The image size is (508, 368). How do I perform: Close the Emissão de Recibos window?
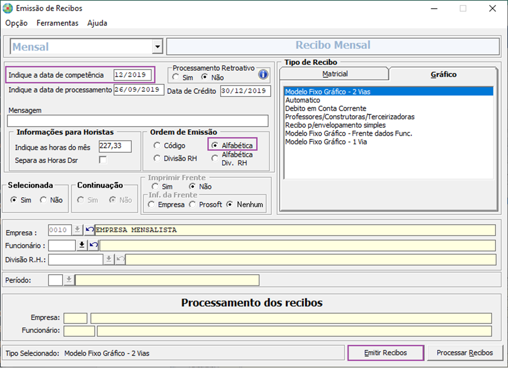click(x=493, y=9)
